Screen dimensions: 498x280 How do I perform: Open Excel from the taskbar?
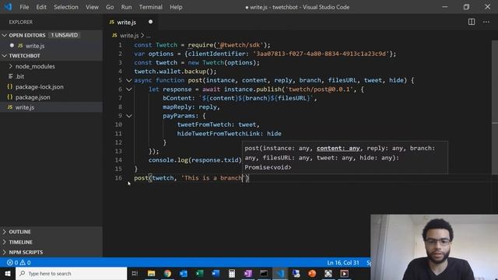(199, 273)
